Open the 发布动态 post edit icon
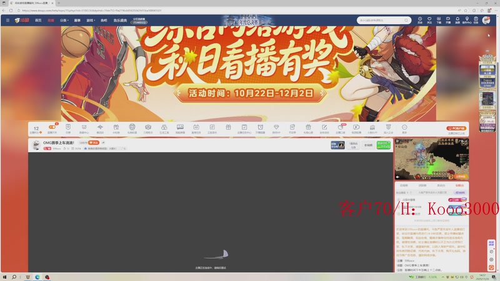500x281 pixels. (324, 129)
